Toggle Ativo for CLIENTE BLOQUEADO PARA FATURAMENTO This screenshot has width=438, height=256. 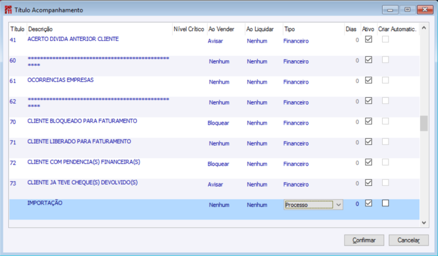coord(368,121)
